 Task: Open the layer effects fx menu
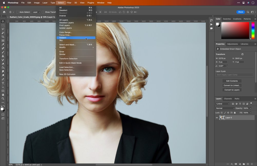coord(232,164)
